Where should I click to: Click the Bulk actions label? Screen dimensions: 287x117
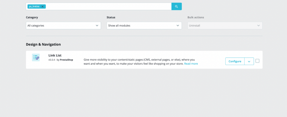click(196, 17)
